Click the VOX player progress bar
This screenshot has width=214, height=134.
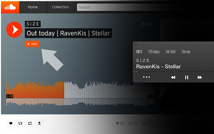click(173, 72)
